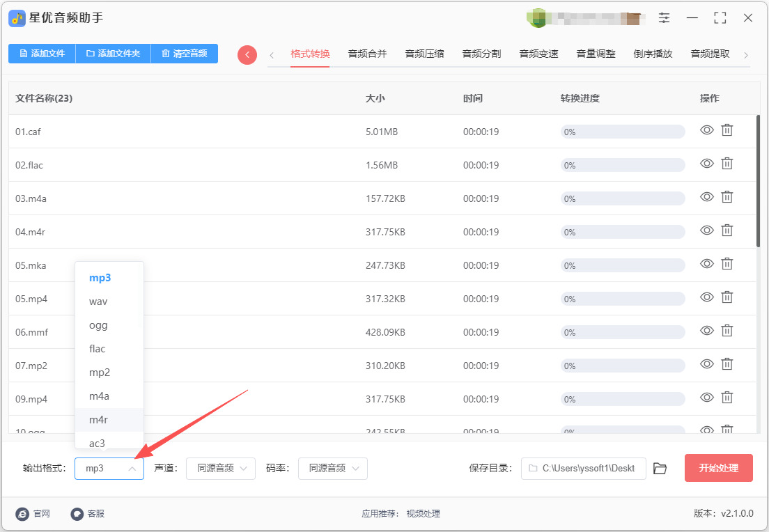Browse the save directory folder icon

click(660, 469)
